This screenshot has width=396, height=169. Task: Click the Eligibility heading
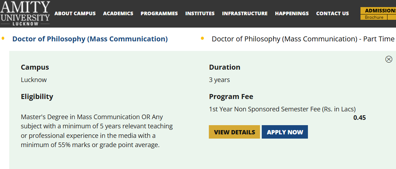coord(37,97)
